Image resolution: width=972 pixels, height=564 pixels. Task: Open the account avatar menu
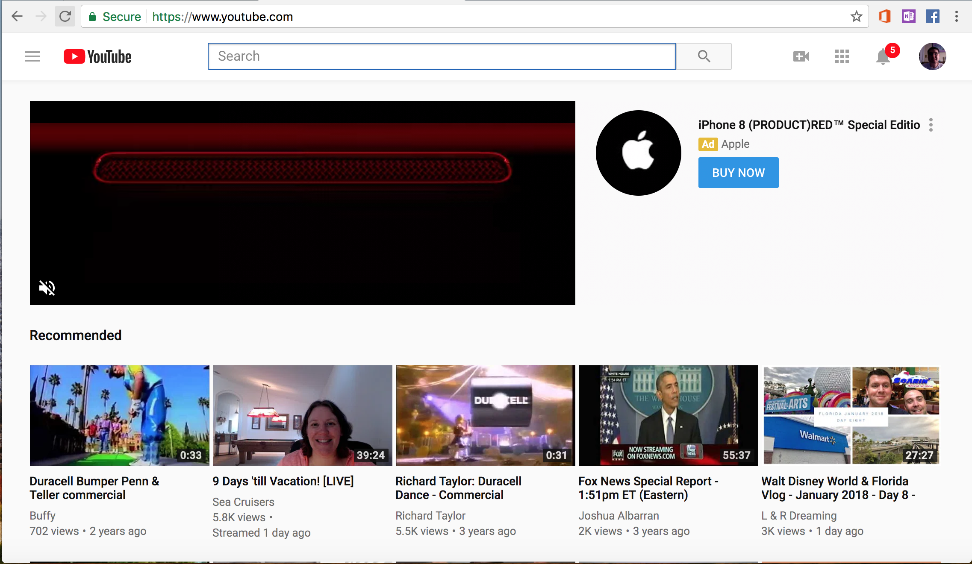(932, 56)
